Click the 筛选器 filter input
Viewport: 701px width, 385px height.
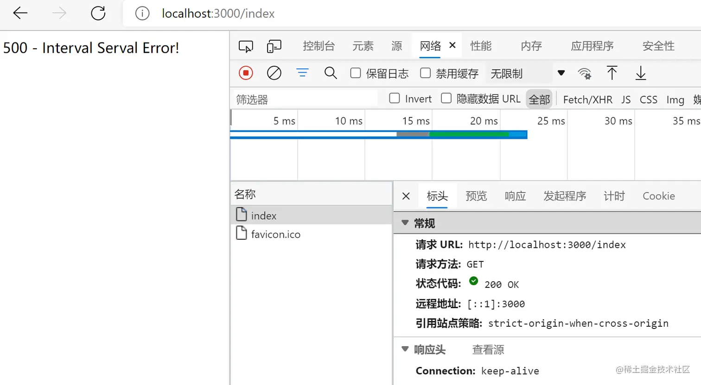click(305, 99)
